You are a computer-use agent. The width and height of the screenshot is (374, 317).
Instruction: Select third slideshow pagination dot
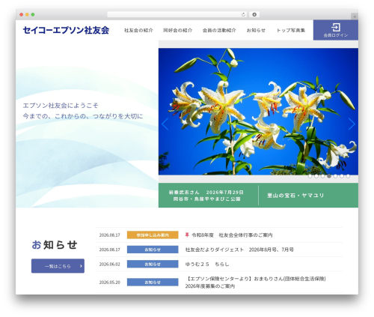(322, 176)
